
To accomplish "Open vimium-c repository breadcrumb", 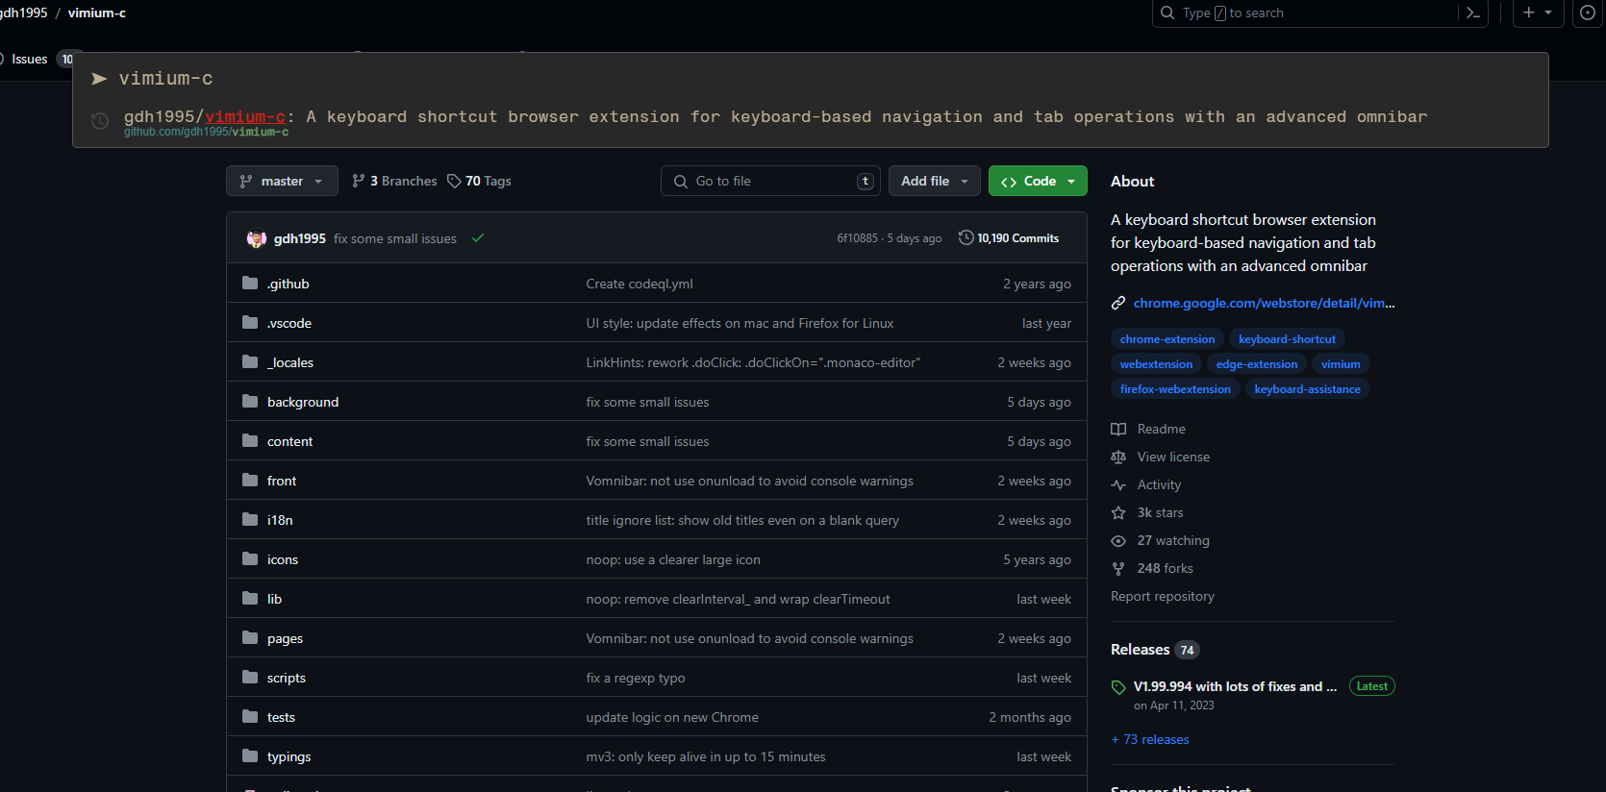I will [x=96, y=12].
